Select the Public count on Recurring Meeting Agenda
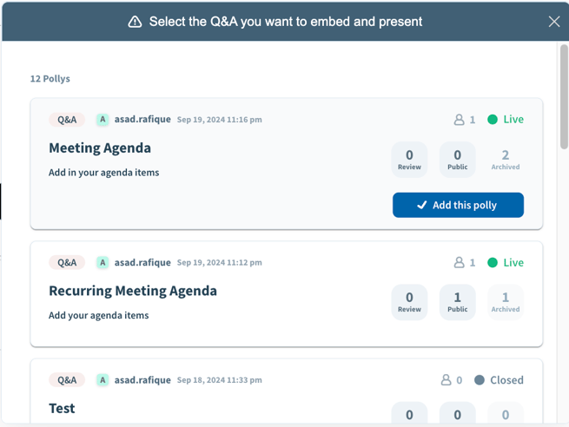Viewport: 569px width, 427px height. pyautogui.click(x=457, y=302)
